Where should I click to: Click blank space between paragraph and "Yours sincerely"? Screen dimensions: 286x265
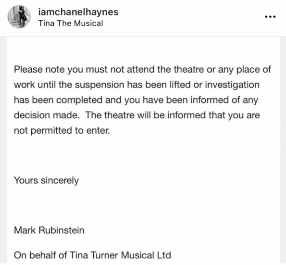coord(143,155)
